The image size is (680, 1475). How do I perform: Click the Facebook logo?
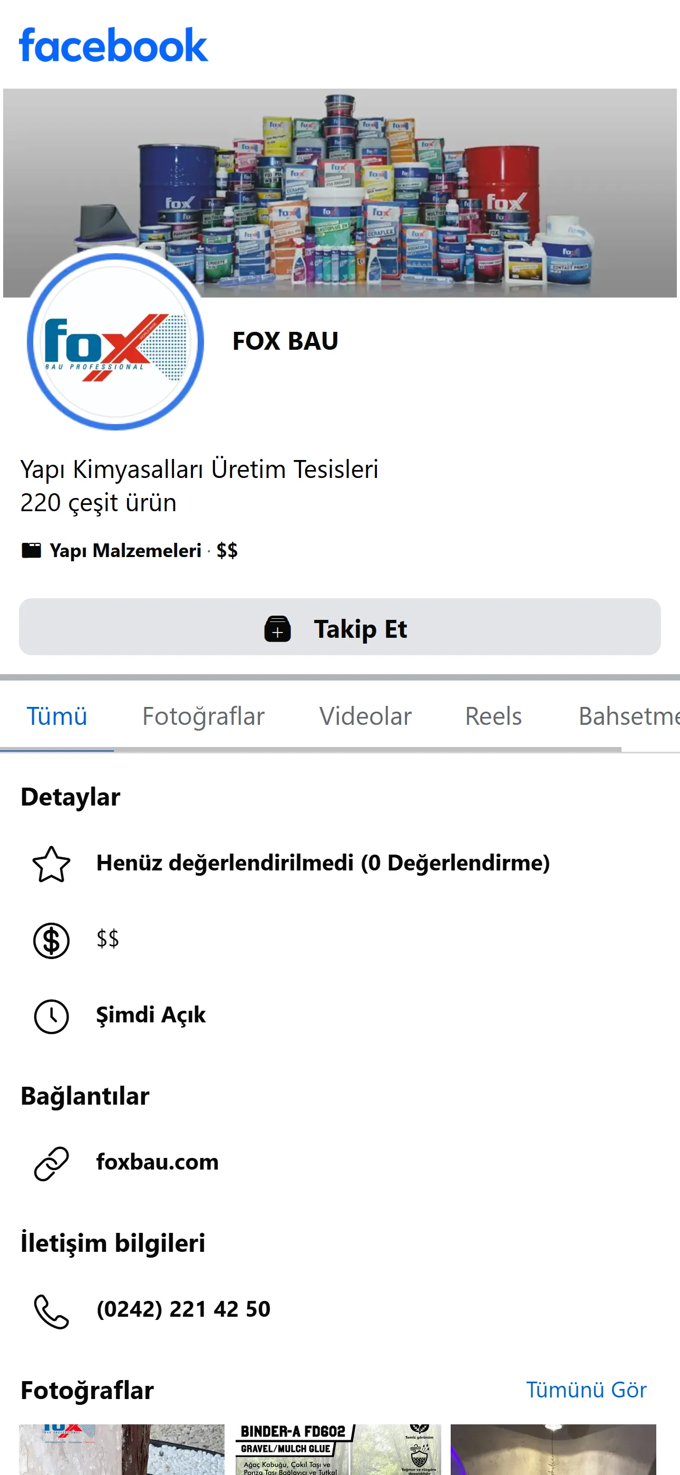113,45
